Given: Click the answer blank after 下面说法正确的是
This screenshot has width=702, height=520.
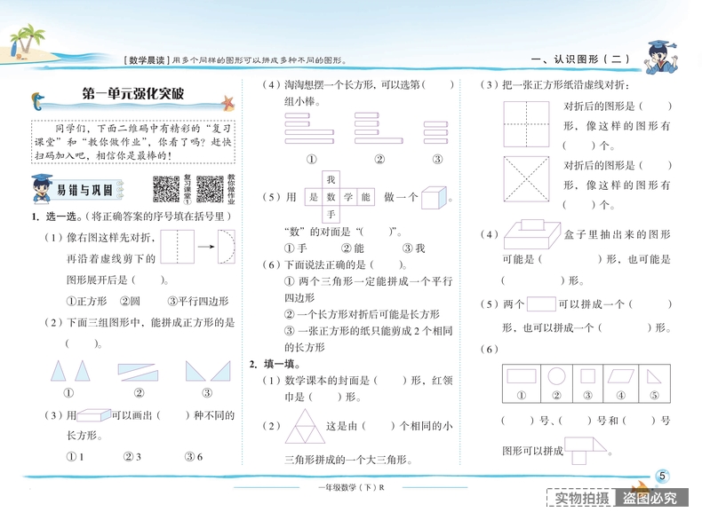Looking at the screenshot, I should (387, 265).
